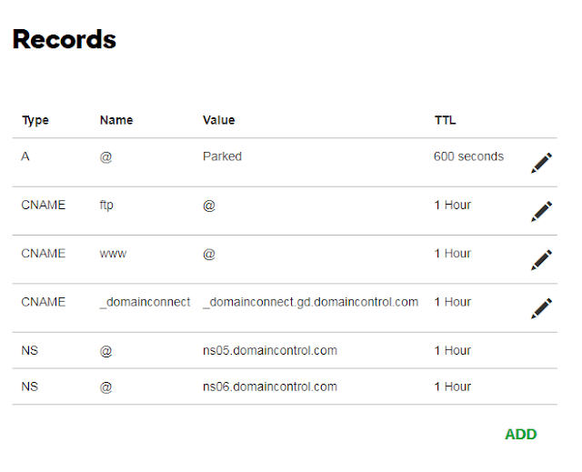Click the Value column header
582x472 pixels.
(218, 120)
